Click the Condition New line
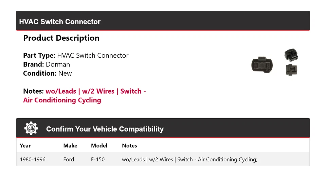This screenshot has width=326, height=177. click(48, 73)
